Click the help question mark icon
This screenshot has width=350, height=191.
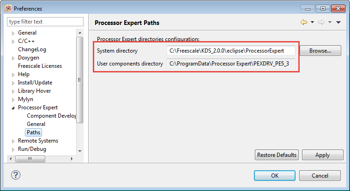point(16,175)
